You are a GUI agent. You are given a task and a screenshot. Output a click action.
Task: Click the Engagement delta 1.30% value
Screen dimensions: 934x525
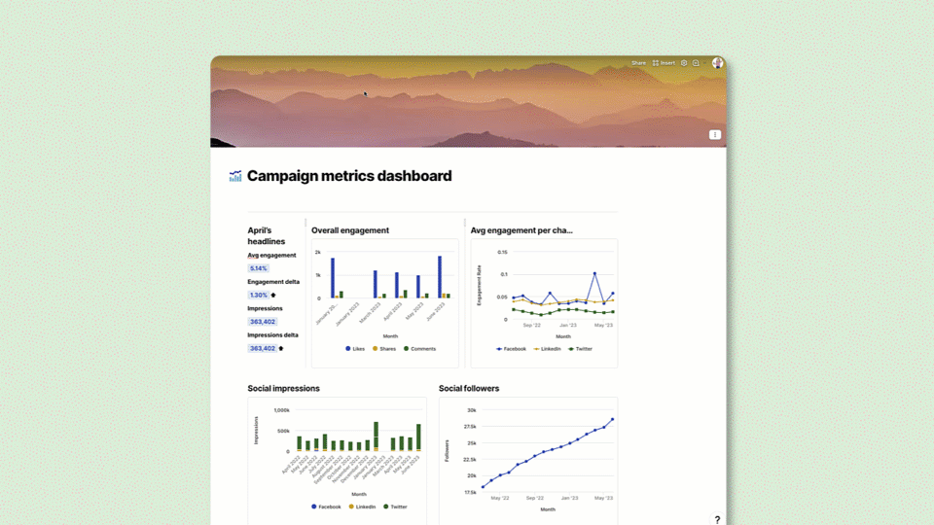259,296
